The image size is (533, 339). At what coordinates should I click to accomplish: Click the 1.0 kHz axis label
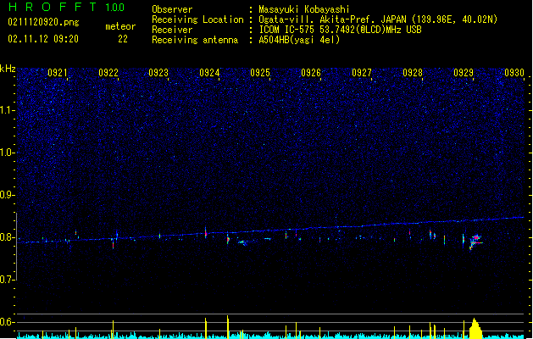(x=8, y=153)
